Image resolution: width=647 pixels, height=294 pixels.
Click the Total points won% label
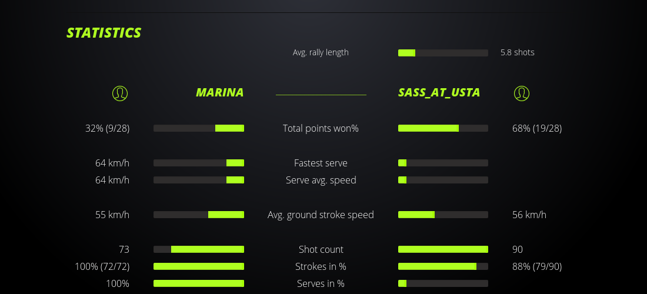click(321, 128)
